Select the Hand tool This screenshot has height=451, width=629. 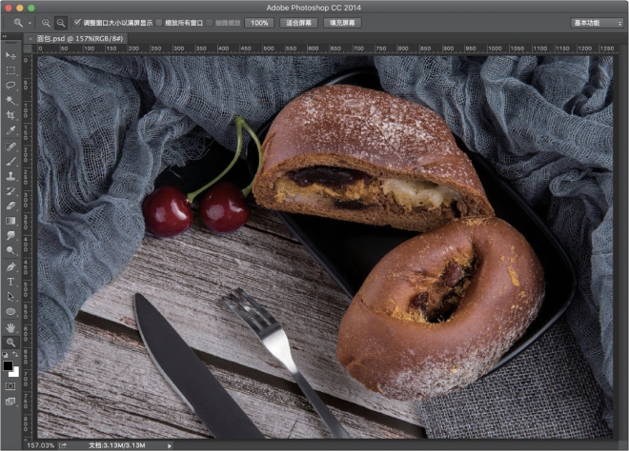[x=10, y=328]
